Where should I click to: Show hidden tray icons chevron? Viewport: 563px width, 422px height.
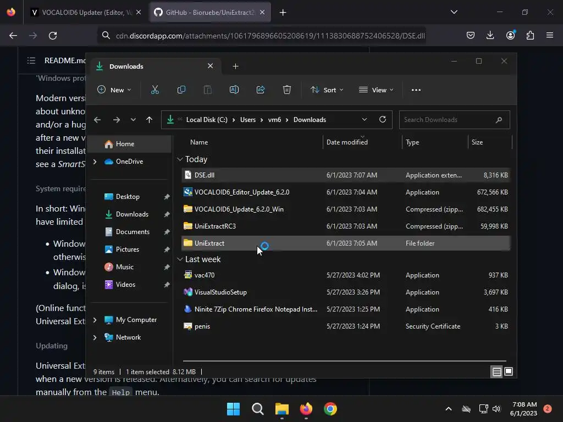449,409
